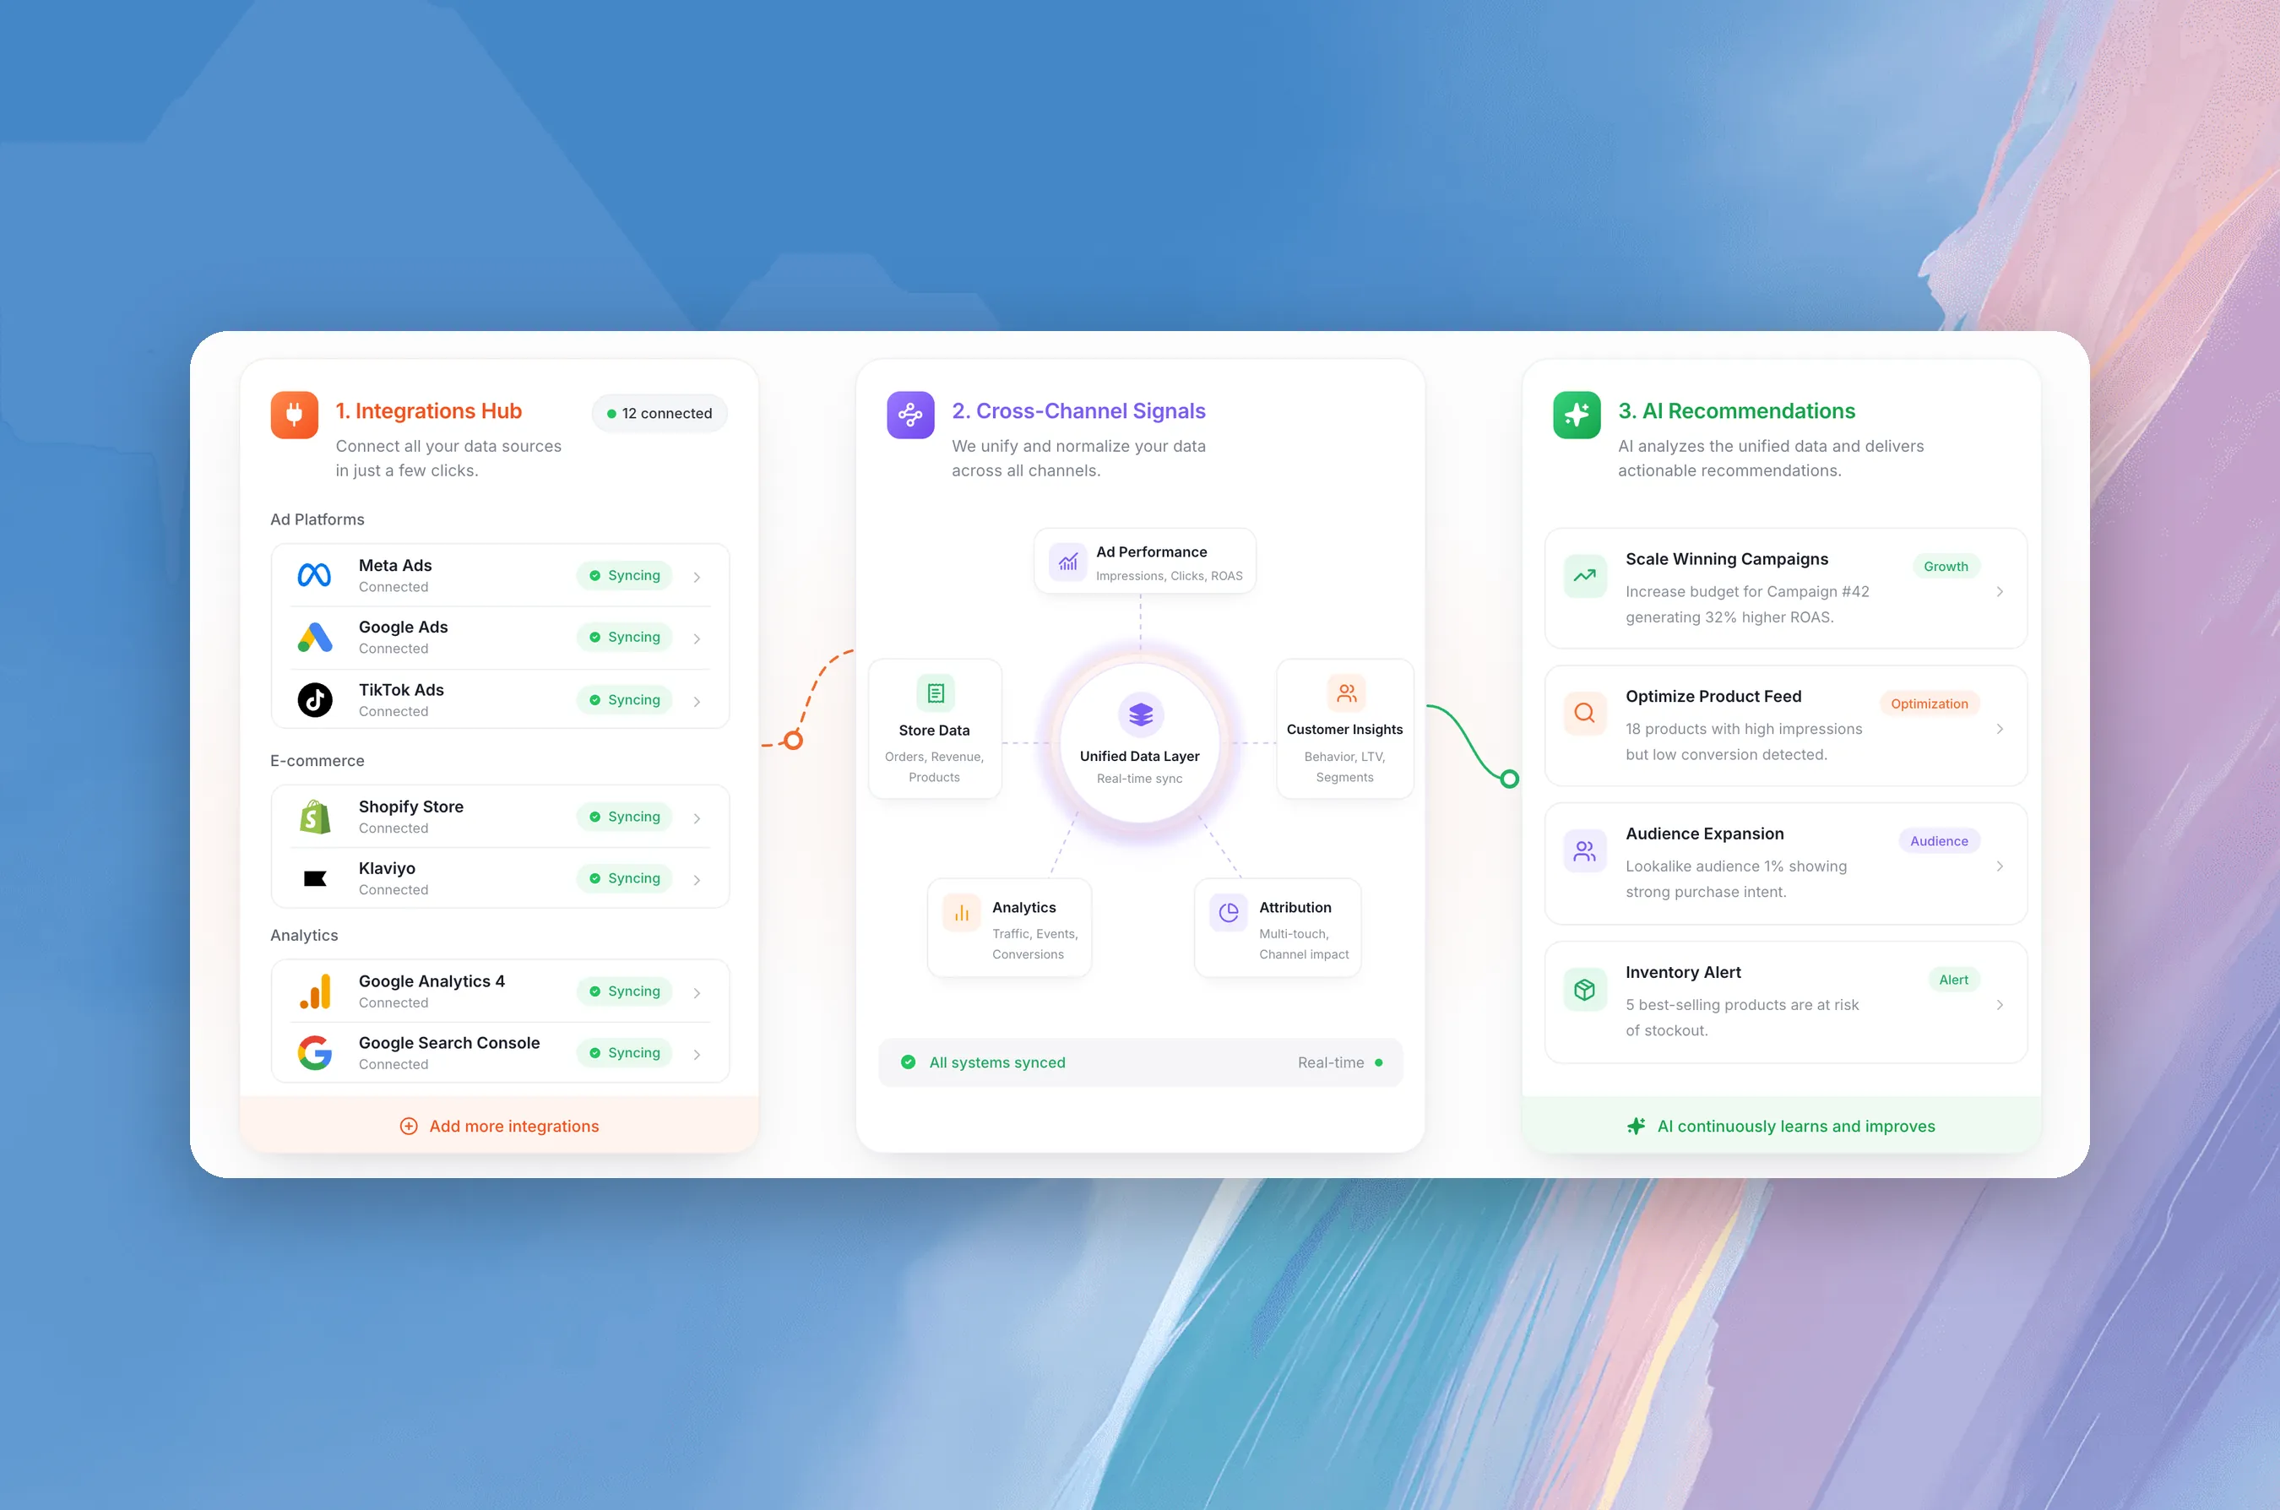Click the Shopify Store bag icon
The image size is (2280, 1510).
click(x=315, y=817)
